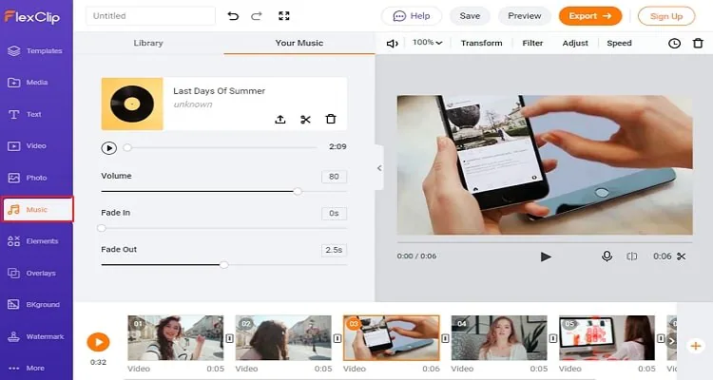This screenshot has height=380, width=713.
Task: Click the Fade In slider handle
Action: point(102,228)
